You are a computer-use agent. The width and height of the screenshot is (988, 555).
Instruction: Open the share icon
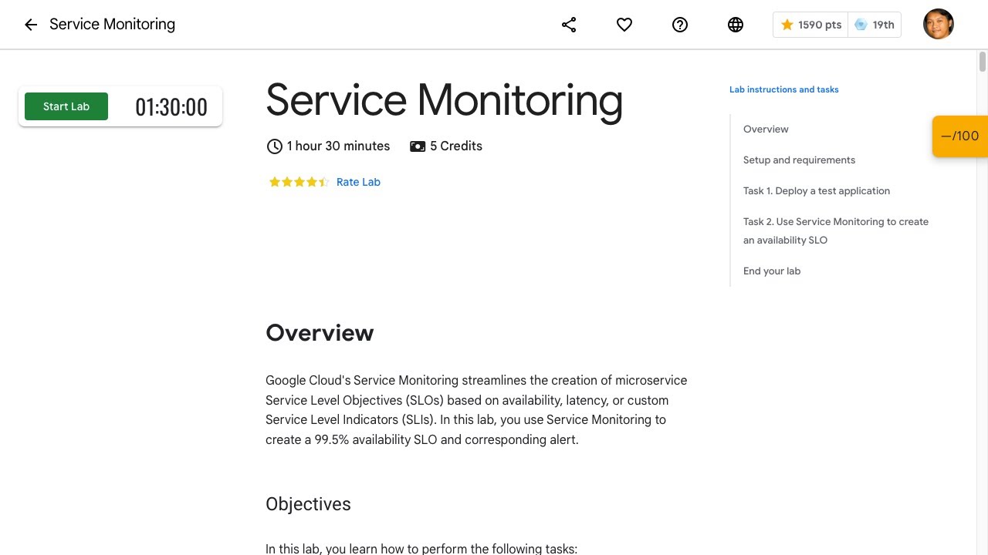pyautogui.click(x=569, y=25)
